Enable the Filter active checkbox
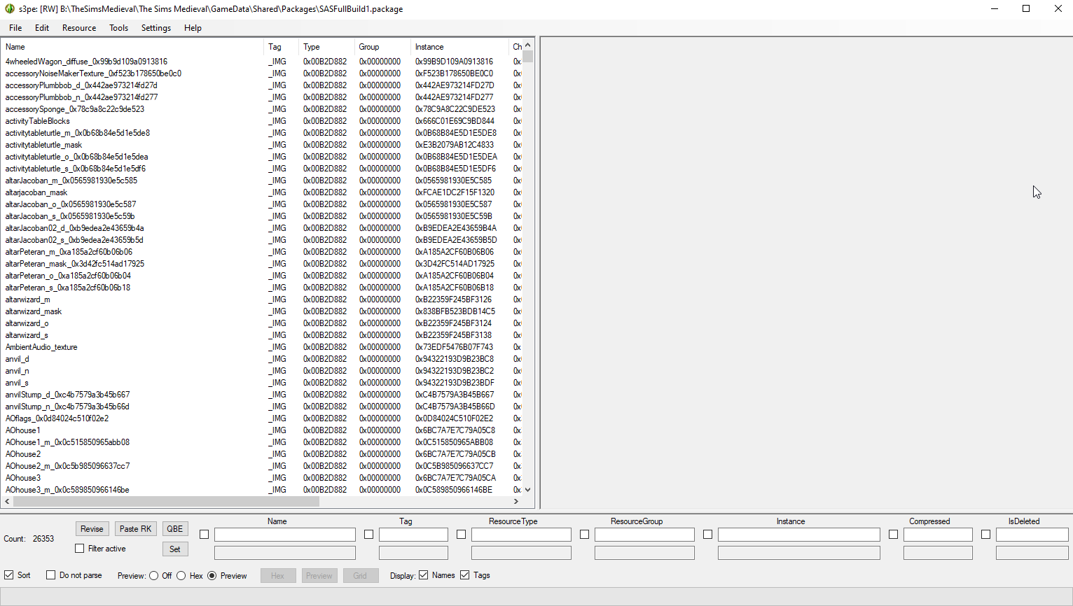1073x606 pixels. [80, 549]
